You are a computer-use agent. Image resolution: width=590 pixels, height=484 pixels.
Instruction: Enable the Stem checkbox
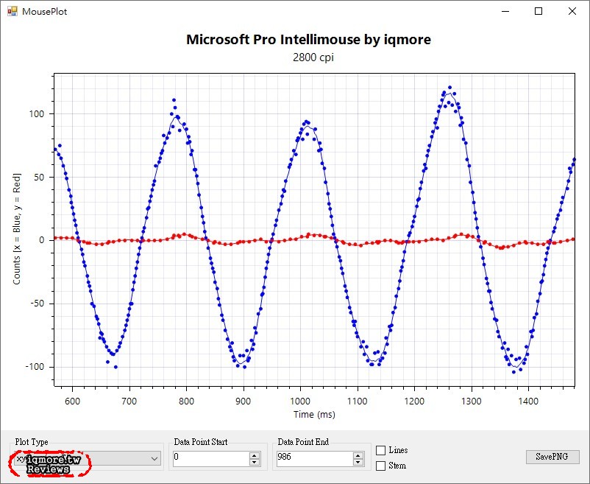pyautogui.click(x=381, y=466)
